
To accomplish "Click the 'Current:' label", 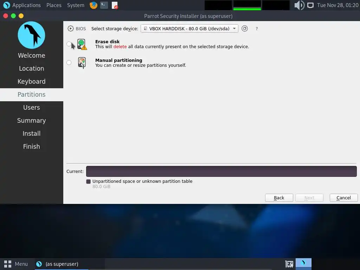I will click(75, 171).
